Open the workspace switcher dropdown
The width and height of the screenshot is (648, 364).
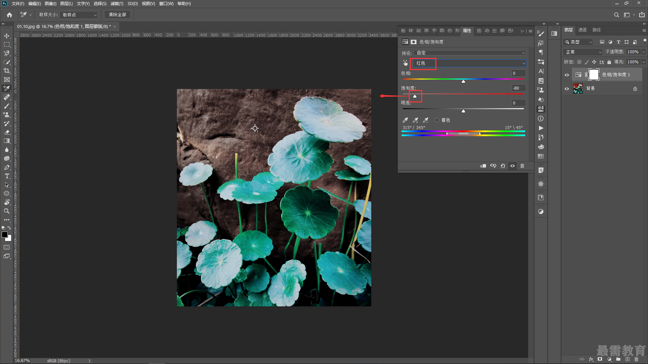629,15
